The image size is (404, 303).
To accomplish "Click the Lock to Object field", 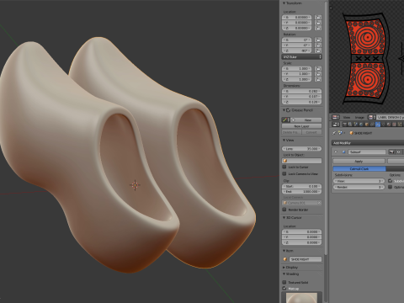I will [x=301, y=161].
